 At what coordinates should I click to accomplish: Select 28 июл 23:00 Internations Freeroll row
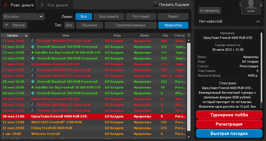[x=93, y=99]
